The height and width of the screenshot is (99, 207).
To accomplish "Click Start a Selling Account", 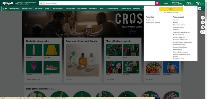I will pos(180,52).
